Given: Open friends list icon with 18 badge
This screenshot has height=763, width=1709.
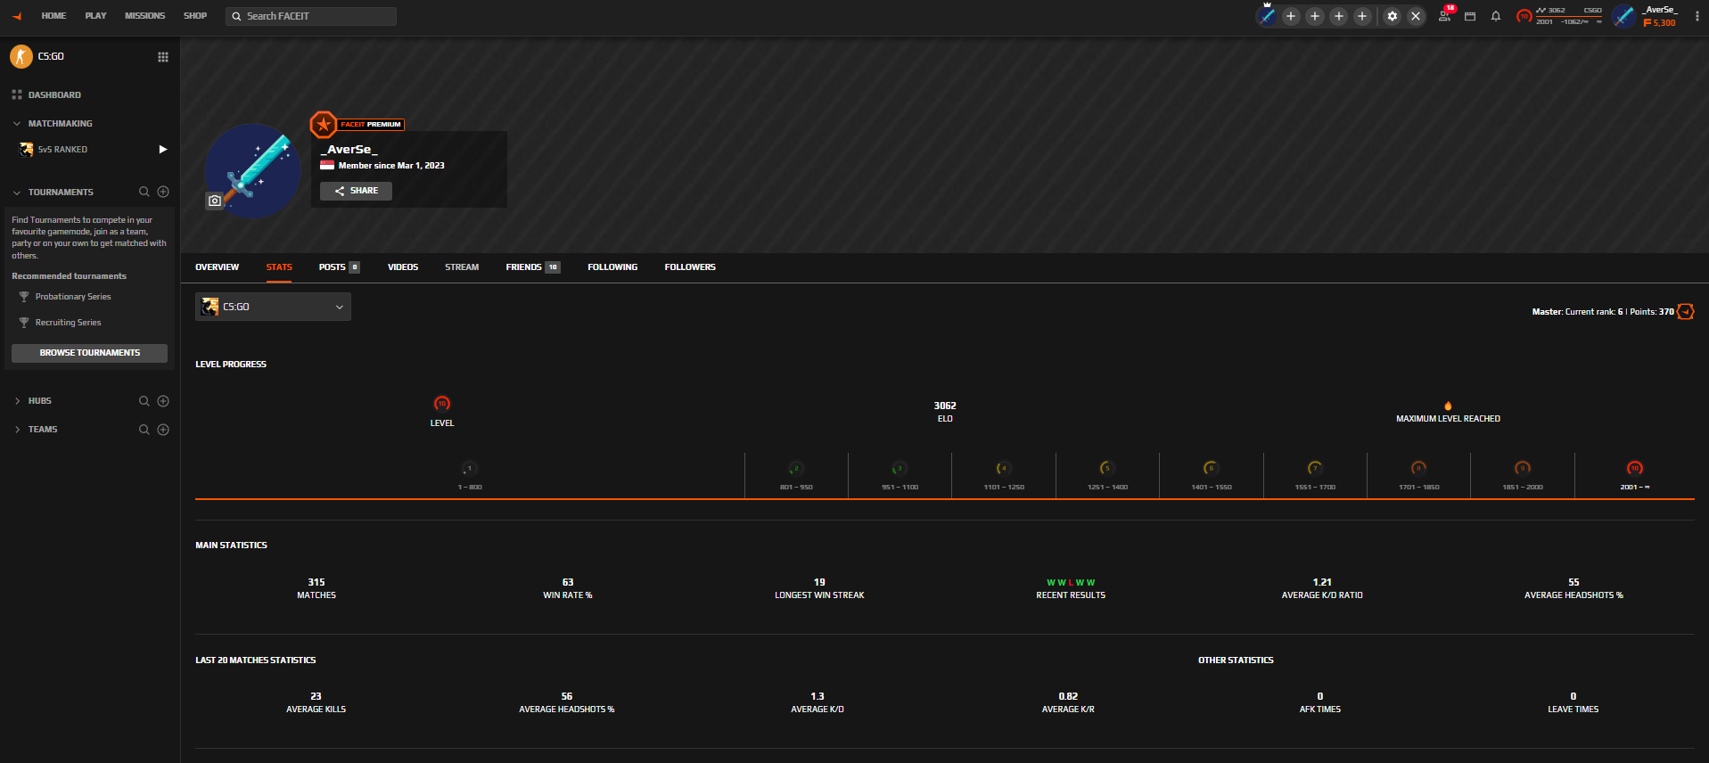Looking at the screenshot, I should click(1445, 15).
